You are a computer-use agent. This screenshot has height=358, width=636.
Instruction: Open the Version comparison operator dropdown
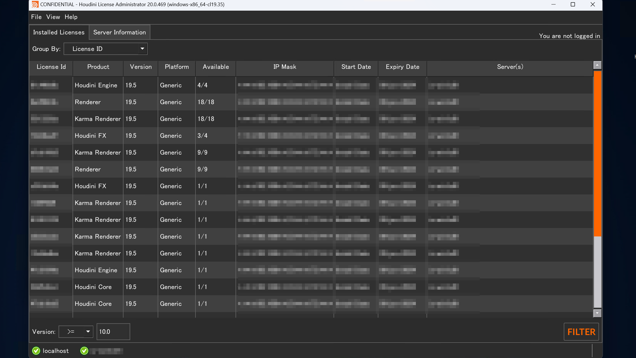click(x=76, y=332)
